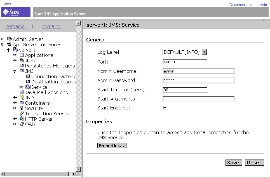This screenshot has height=178, width=270.
Task: Click the Applications list icon
Action: tap(22, 55)
